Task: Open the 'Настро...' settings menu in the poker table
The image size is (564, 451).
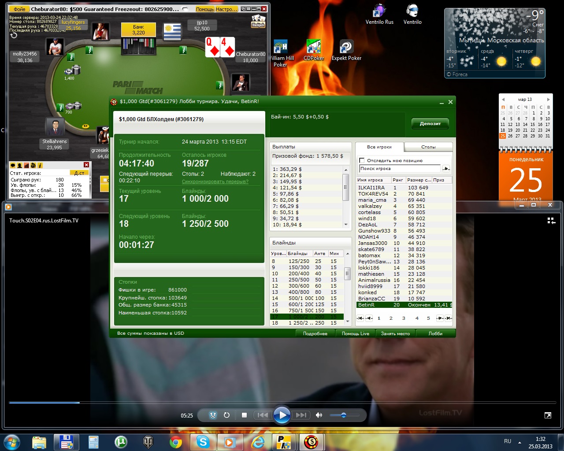Action: coord(226,9)
